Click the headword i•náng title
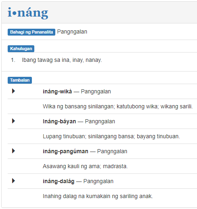This screenshot has width=197, height=209. click(28, 13)
